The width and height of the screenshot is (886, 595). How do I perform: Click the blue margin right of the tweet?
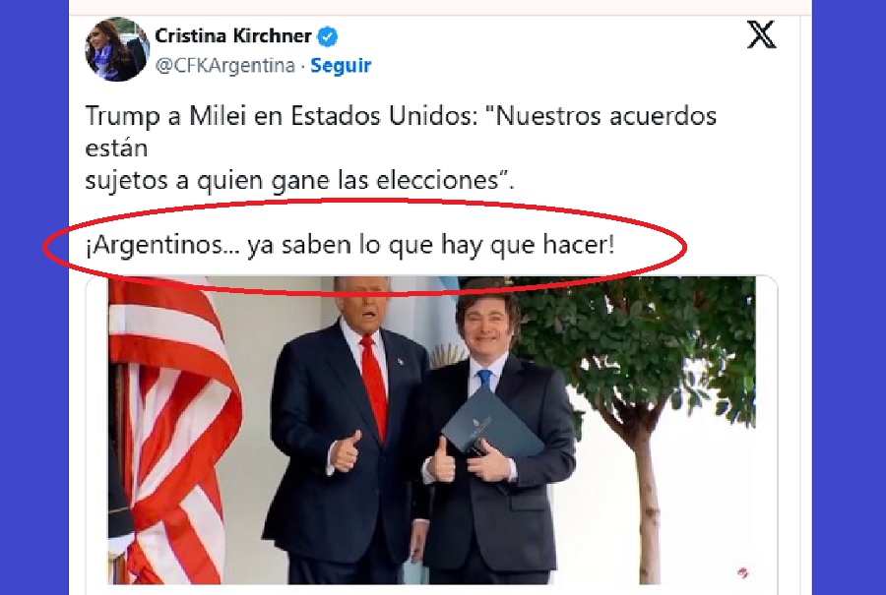pos(849,297)
